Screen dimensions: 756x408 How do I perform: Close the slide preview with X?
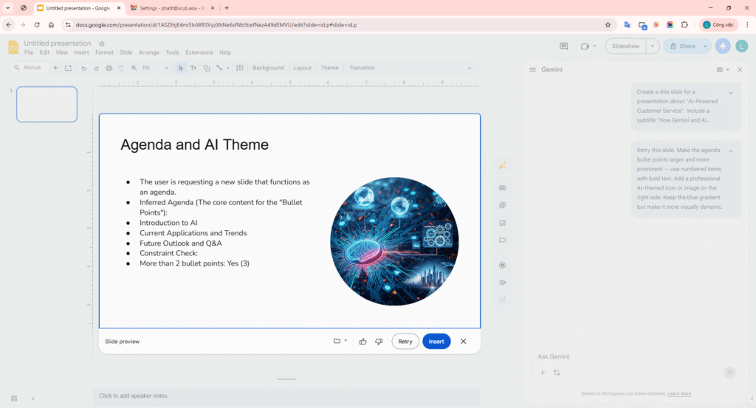pos(464,342)
